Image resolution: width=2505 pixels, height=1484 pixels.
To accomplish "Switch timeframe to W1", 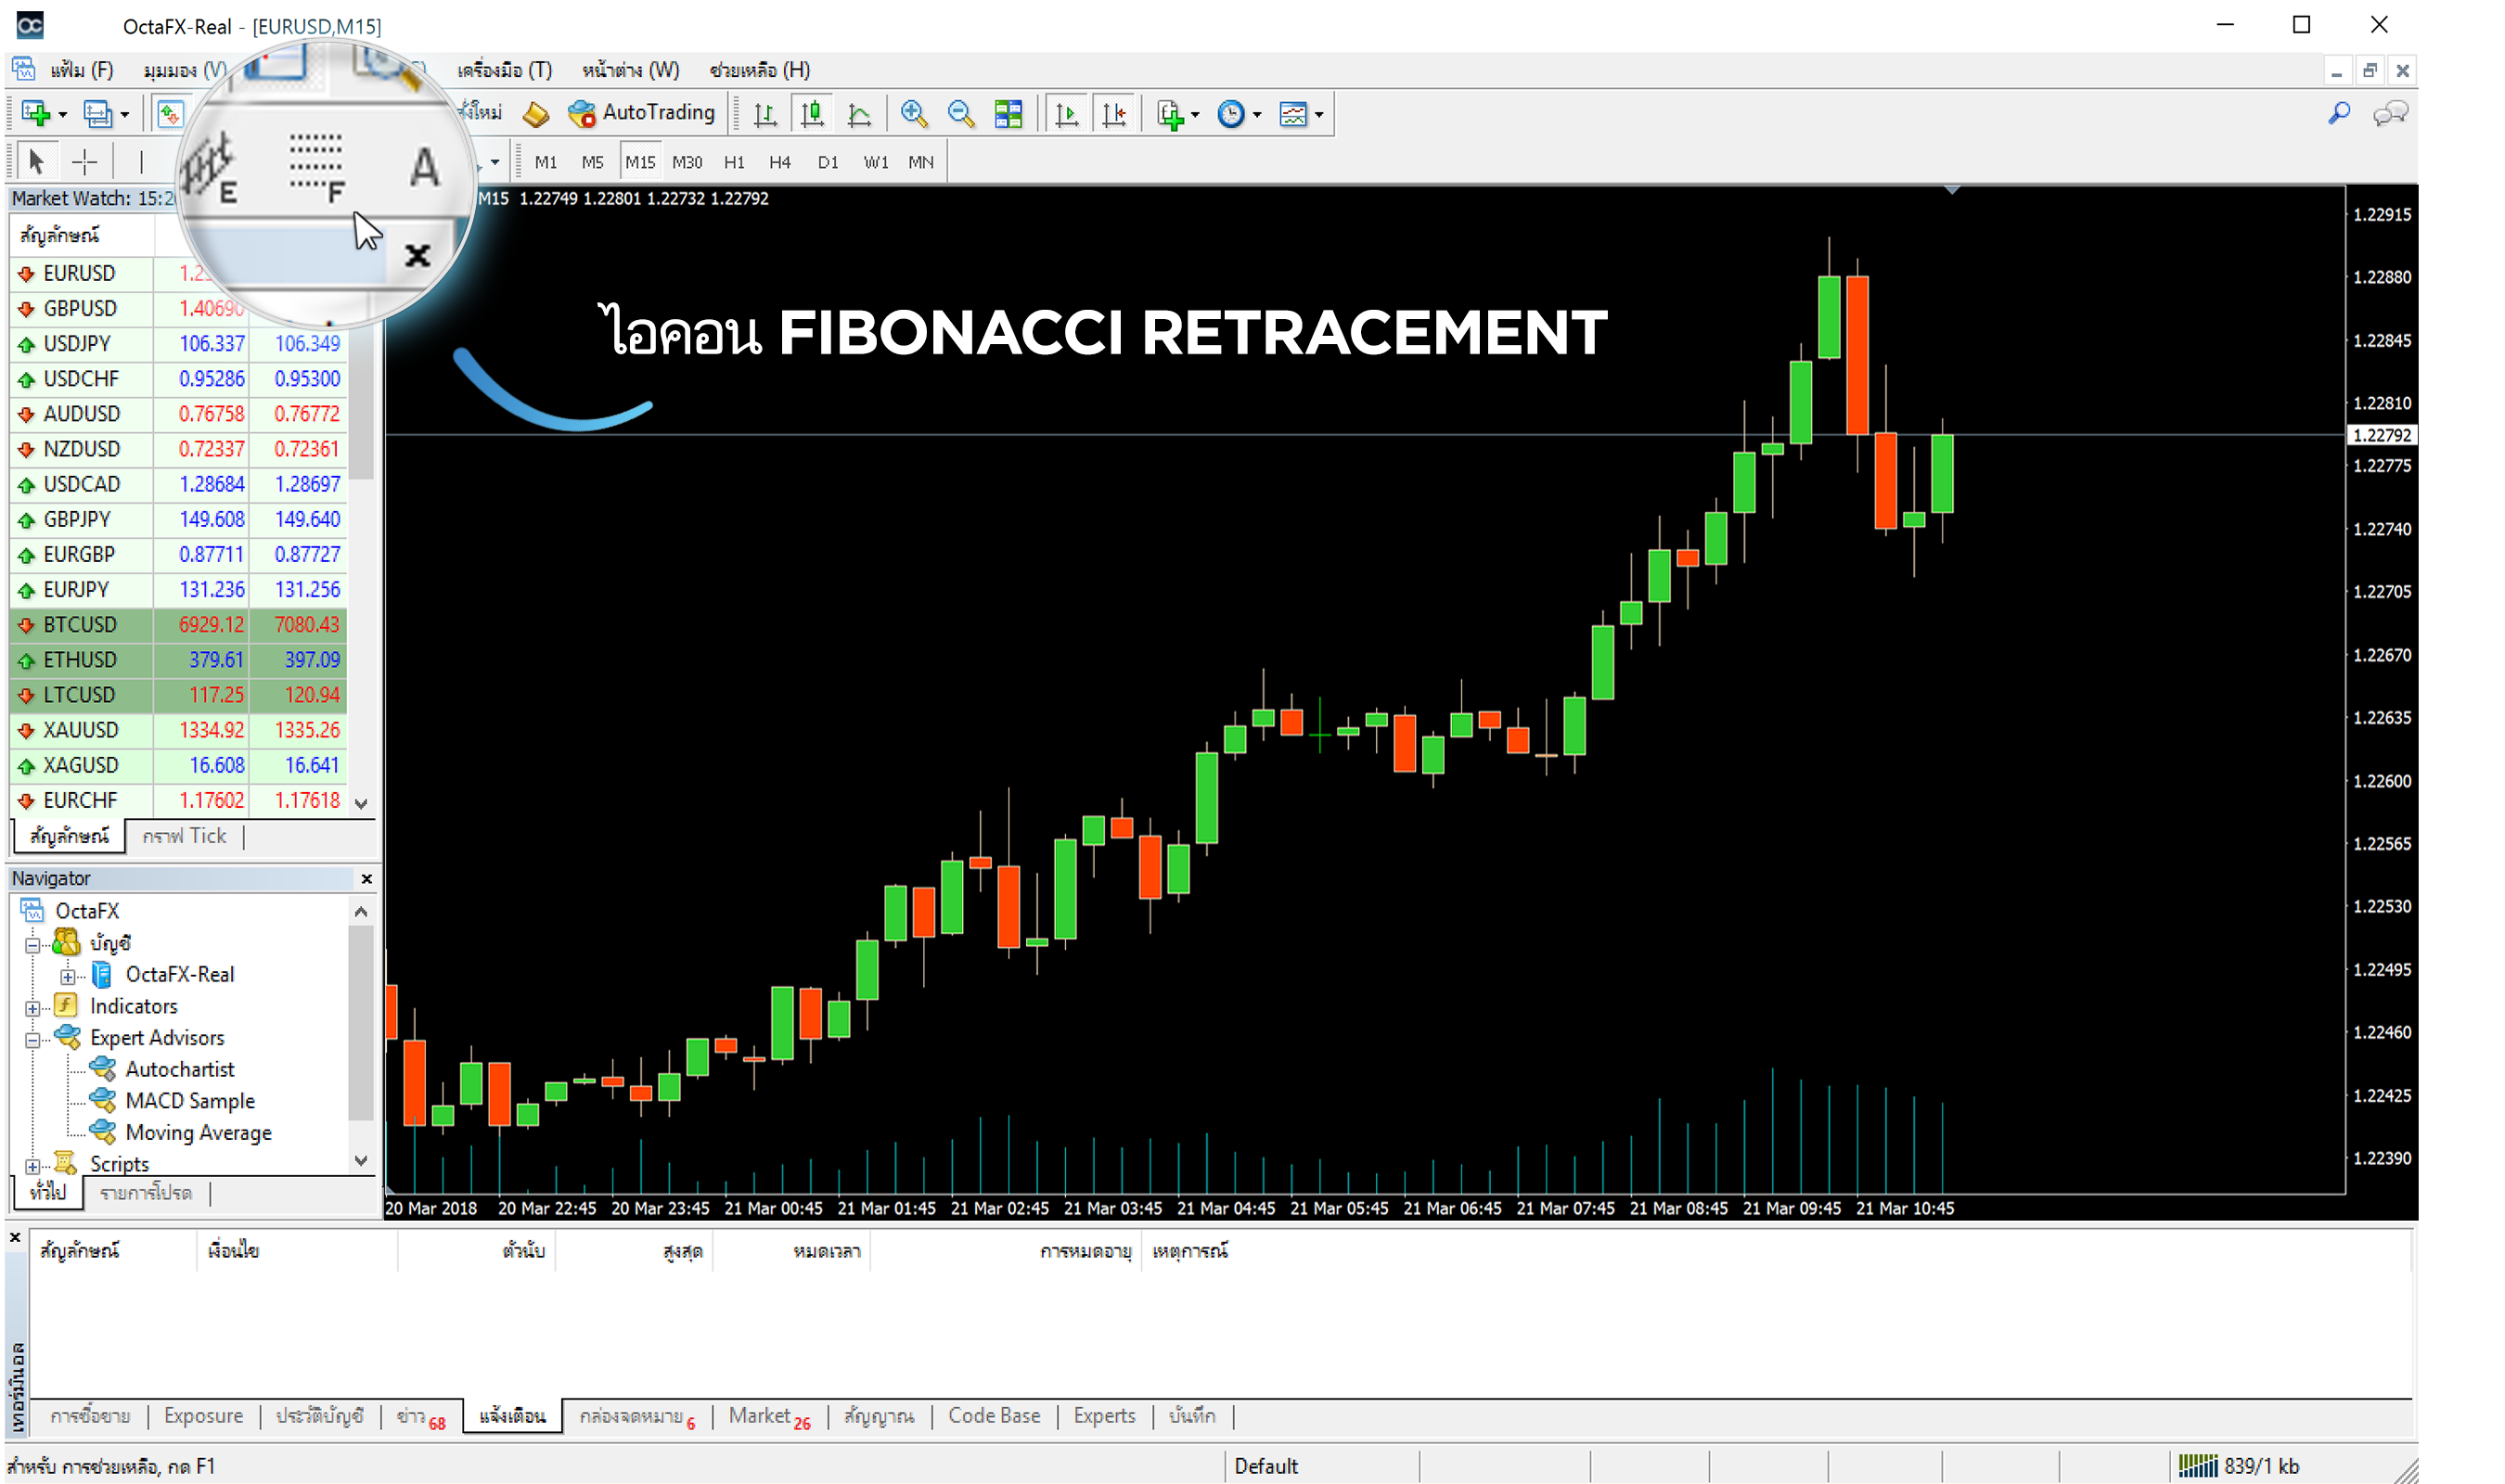I will (876, 162).
